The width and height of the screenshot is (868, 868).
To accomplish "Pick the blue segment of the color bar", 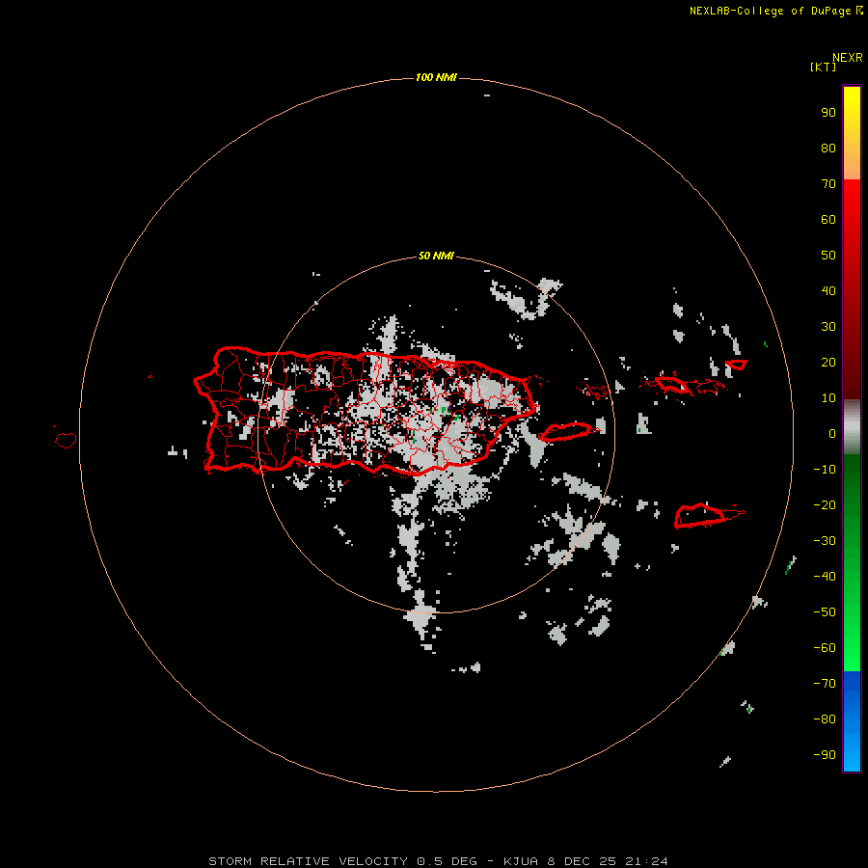I will pos(852,720).
